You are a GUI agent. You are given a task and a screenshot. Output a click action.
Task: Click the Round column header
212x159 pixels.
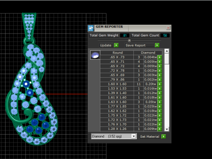(117, 53)
